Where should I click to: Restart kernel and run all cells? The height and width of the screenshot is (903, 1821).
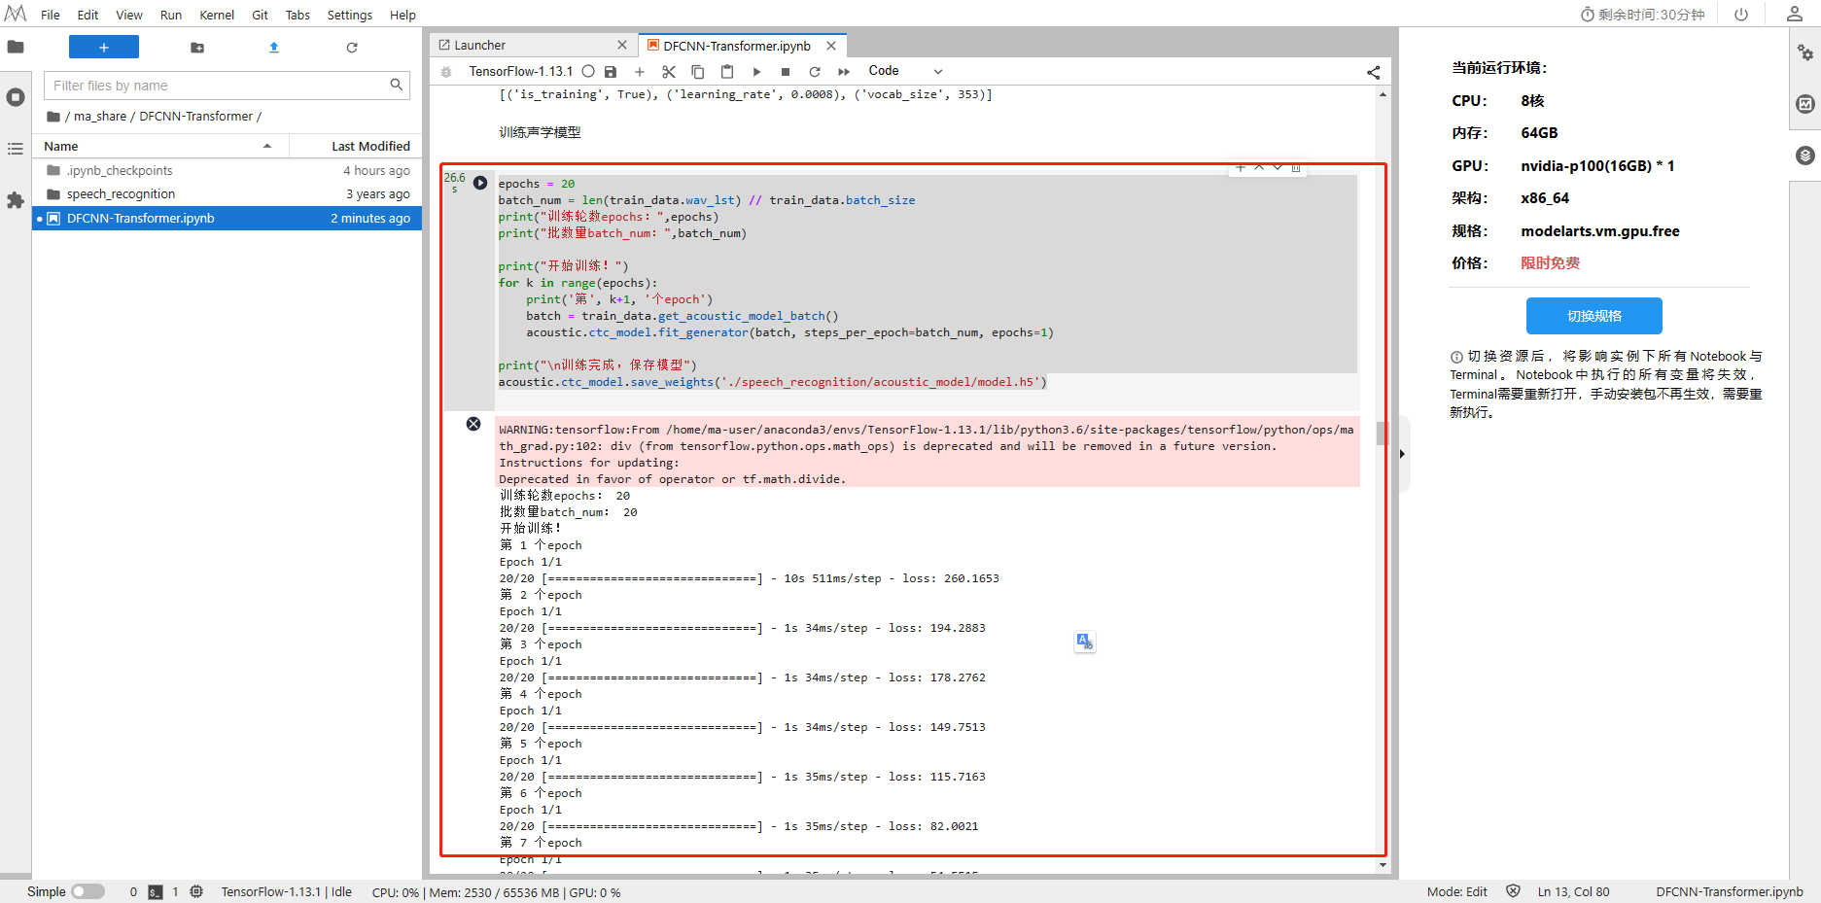pos(844,72)
